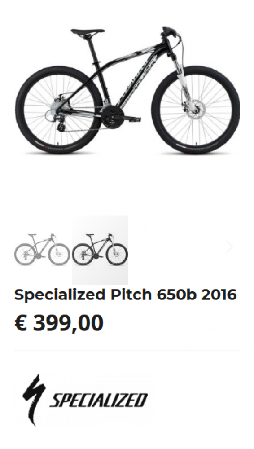This screenshot has width=254, height=449.
Task: Click front wheel of grey thumbnail bike
Action: coord(59,254)
